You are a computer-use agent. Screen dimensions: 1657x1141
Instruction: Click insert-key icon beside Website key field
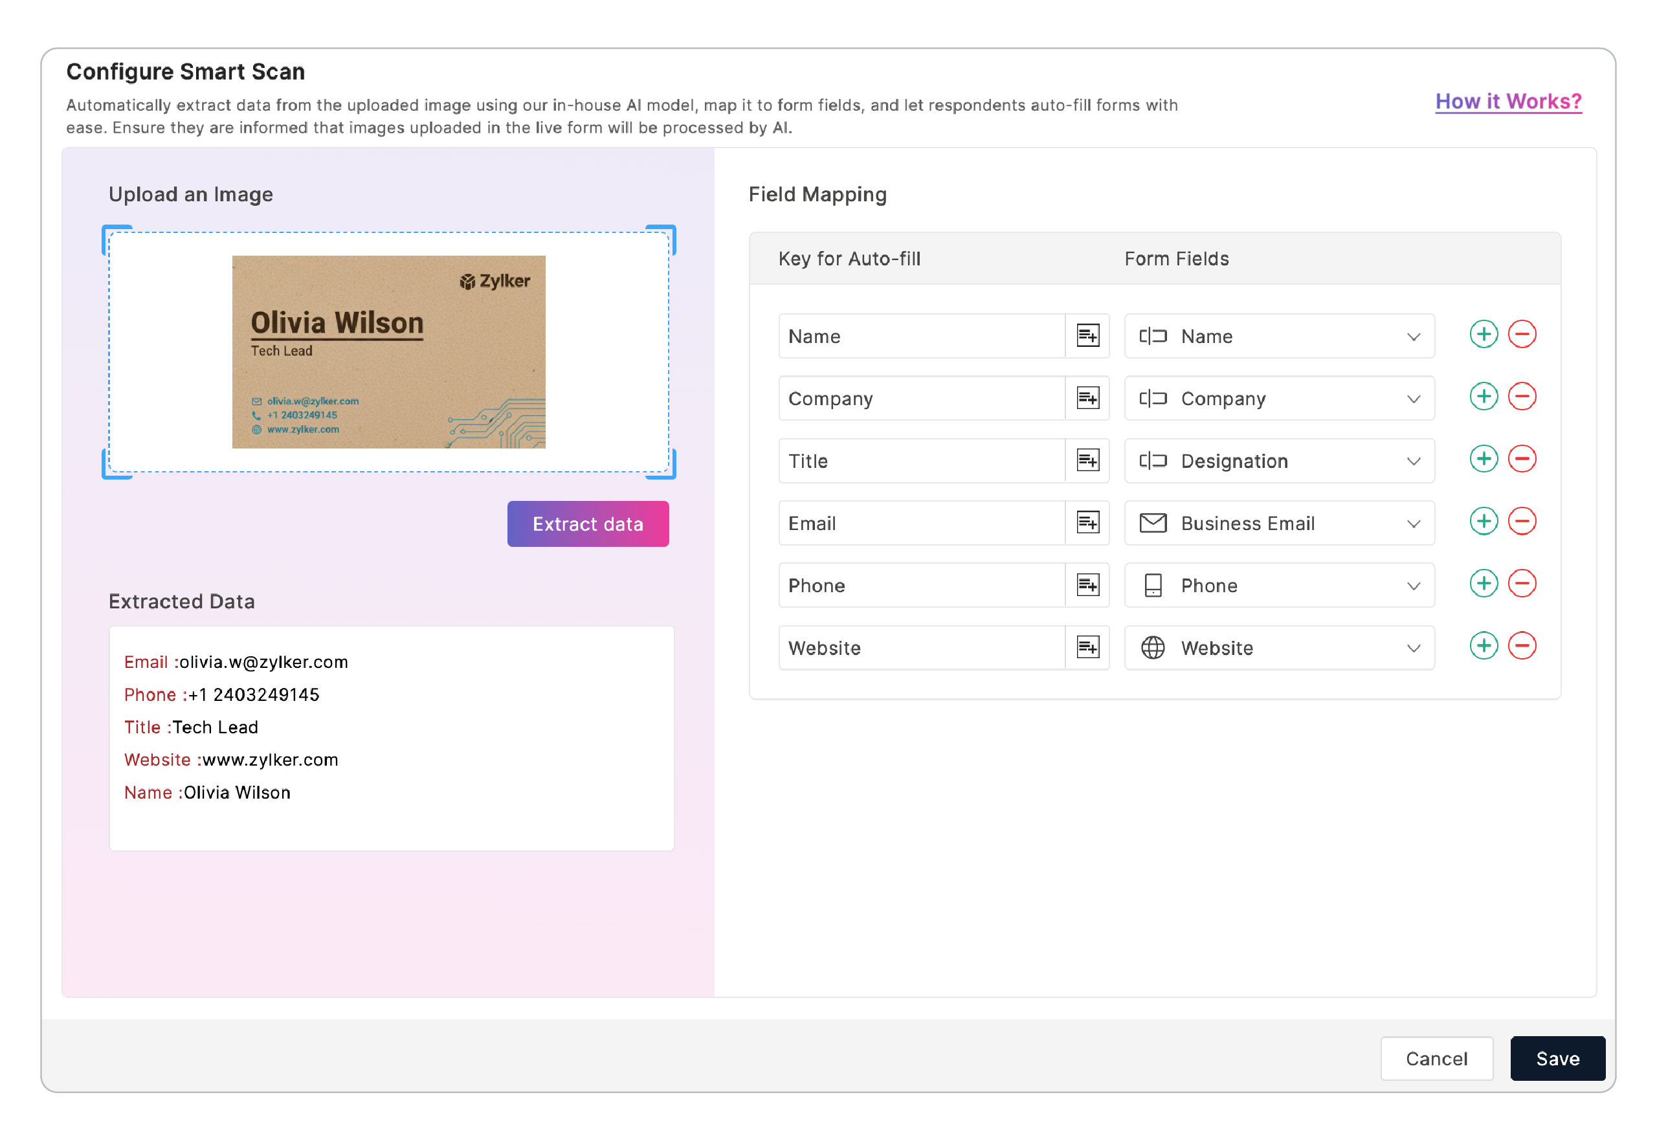pyautogui.click(x=1087, y=648)
